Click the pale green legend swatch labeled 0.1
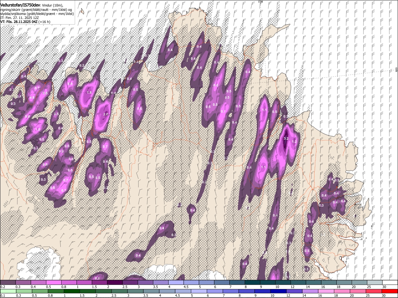This screenshot has height=298, width=398. click(x=8, y=291)
